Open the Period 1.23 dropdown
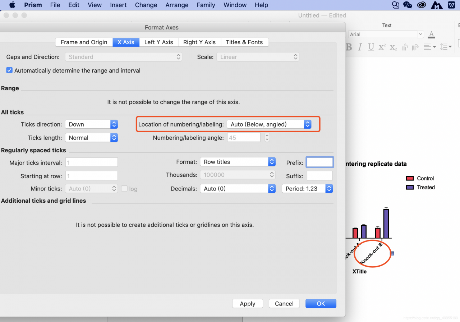The width and height of the screenshot is (460, 322). tap(307, 189)
